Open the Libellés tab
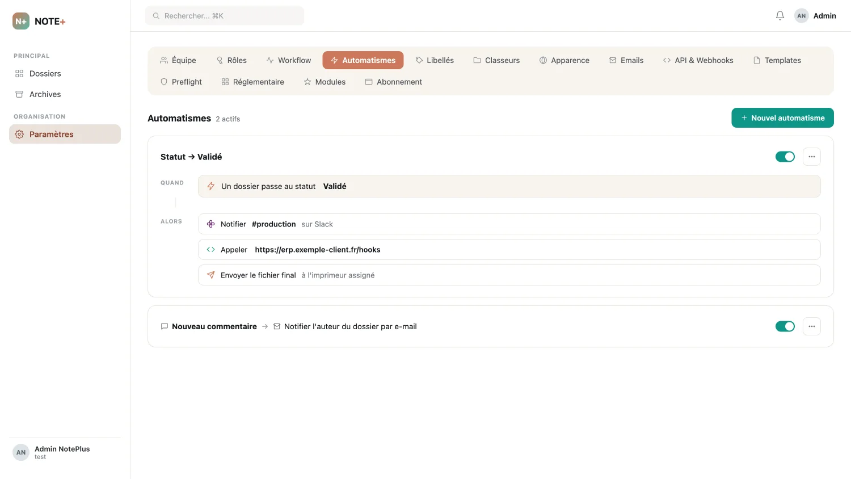This screenshot has width=851, height=479. [435, 60]
